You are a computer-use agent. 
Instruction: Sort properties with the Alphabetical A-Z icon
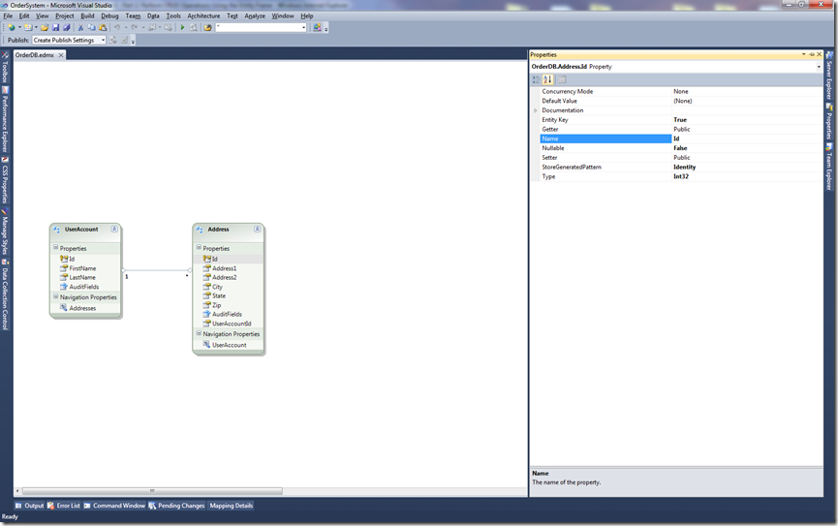547,79
